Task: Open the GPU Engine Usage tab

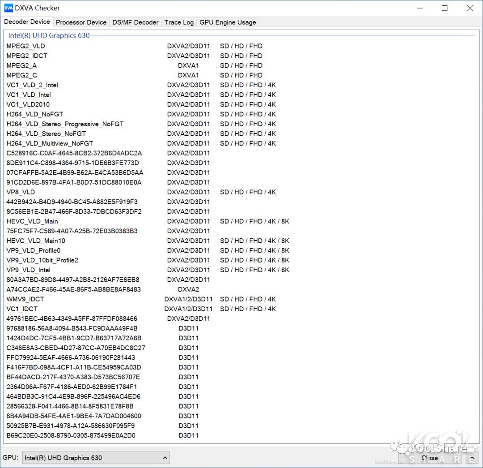Action: 228,22
